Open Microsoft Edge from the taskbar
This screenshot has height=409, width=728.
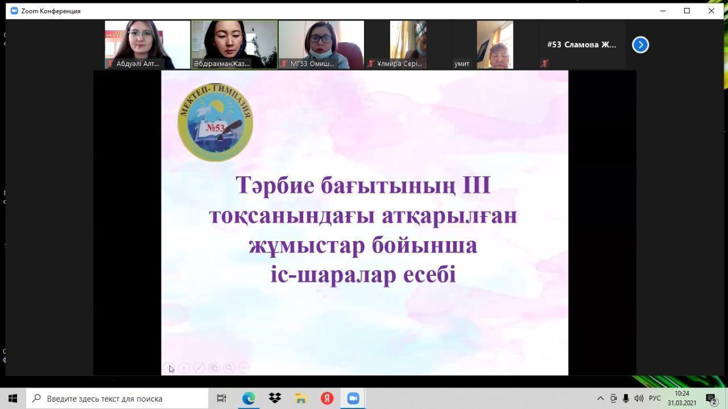pos(249,399)
